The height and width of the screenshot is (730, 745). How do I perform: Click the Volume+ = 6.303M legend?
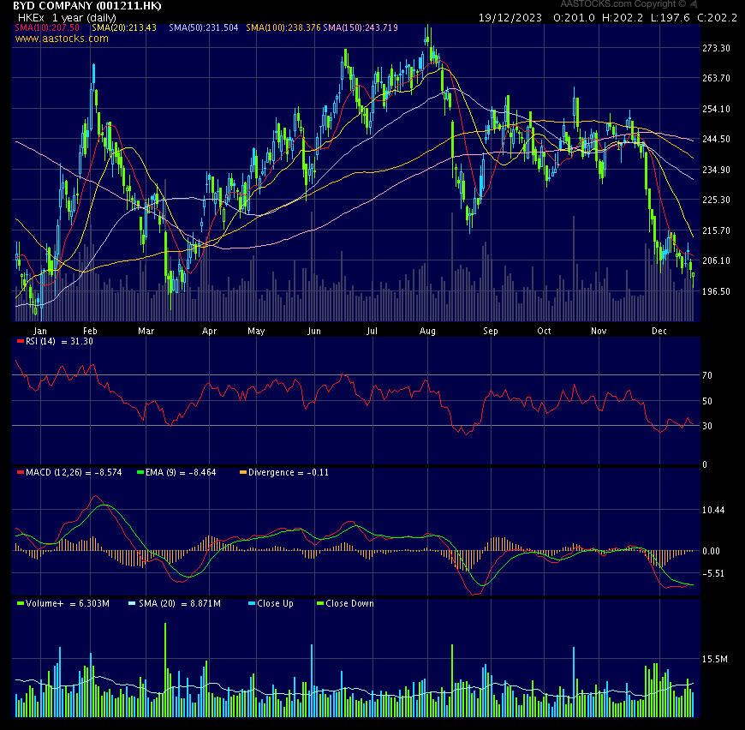click(x=68, y=603)
